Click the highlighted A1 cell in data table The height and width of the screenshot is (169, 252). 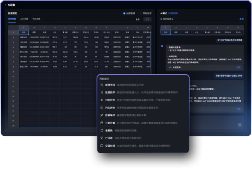click(x=24, y=32)
